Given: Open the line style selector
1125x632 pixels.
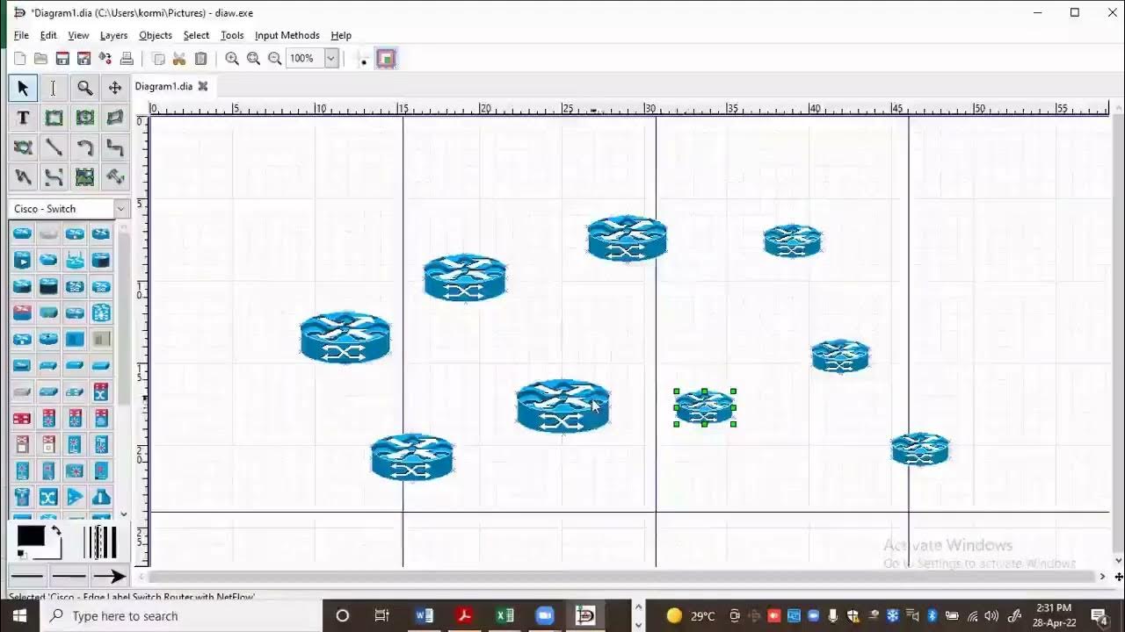Looking at the screenshot, I should (69, 576).
